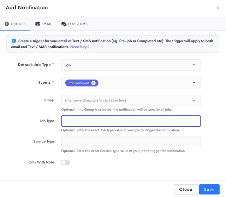Expand the Events dropdown arrow
This screenshot has width=226, height=197.
pos(194,83)
